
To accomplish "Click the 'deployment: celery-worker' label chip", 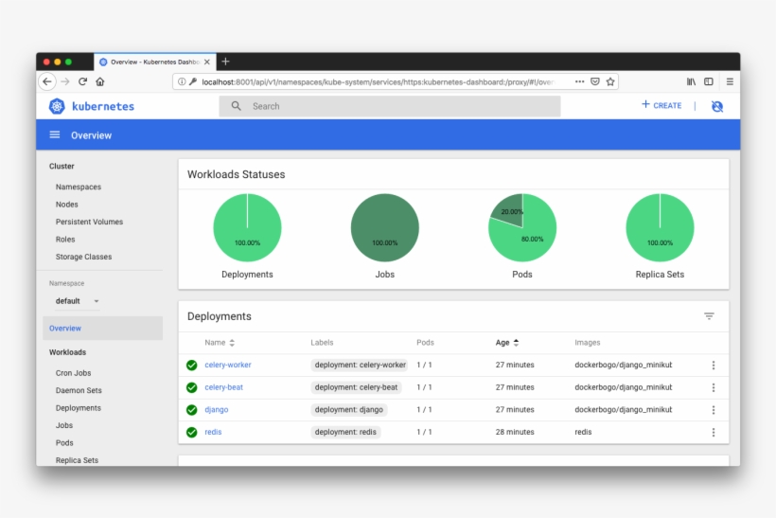I will 360,365.
